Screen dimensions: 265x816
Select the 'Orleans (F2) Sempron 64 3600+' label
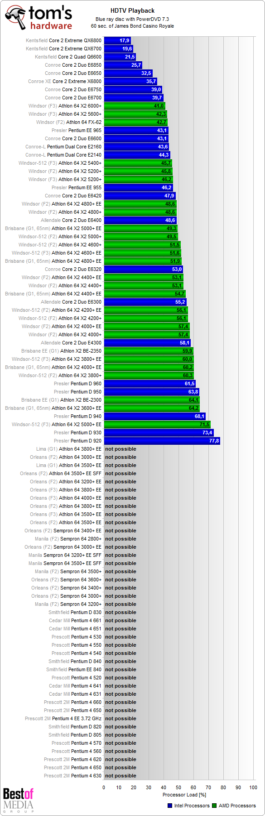67,580
